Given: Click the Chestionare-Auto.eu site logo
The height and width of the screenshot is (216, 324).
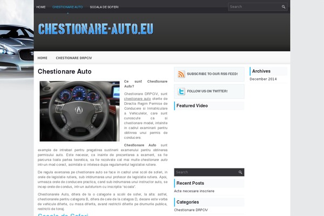Looking at the screenshot, I should click(x=96, y=29).
